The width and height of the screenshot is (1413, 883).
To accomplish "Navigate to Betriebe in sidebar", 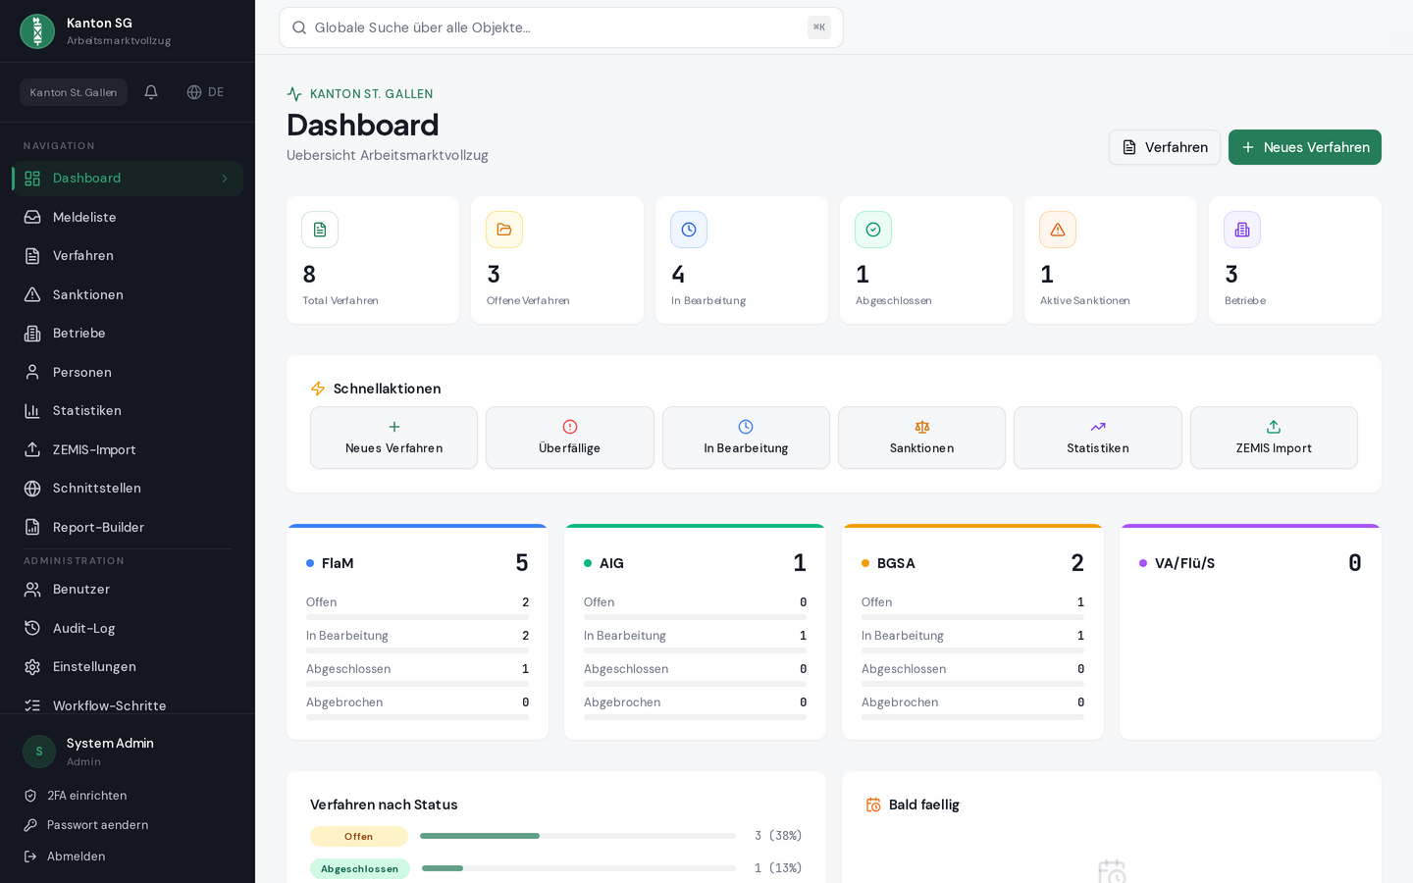I will pyautogui.click(x=128, y=334).
